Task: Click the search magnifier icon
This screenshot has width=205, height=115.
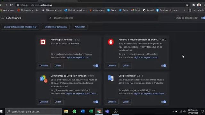Action: tap(50, 18)
